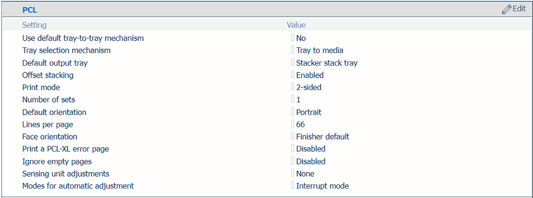Click the marker beside Offset stacking Enabled
The height and width of the screenshot is (198, 533).
pyautogui.click(x=293, y=75)
